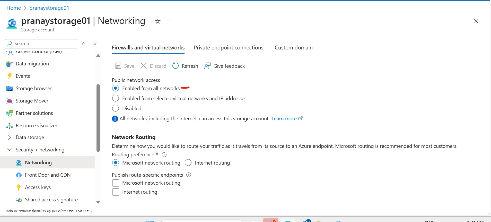Collapse the Security + networking section
The height and width of the screenshot is (222, 491).
[10, 150]
